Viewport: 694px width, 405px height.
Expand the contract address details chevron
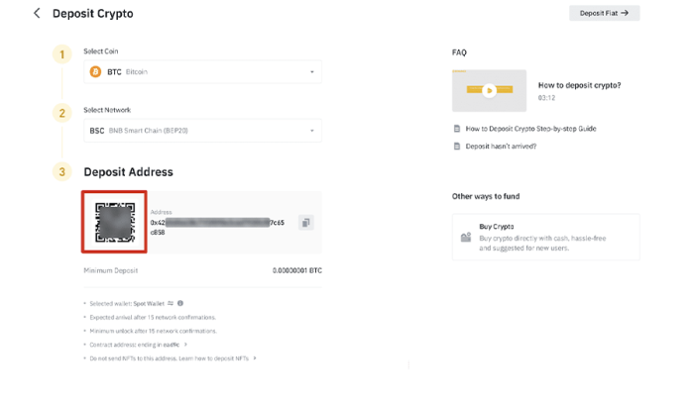[x=185, y=345]
